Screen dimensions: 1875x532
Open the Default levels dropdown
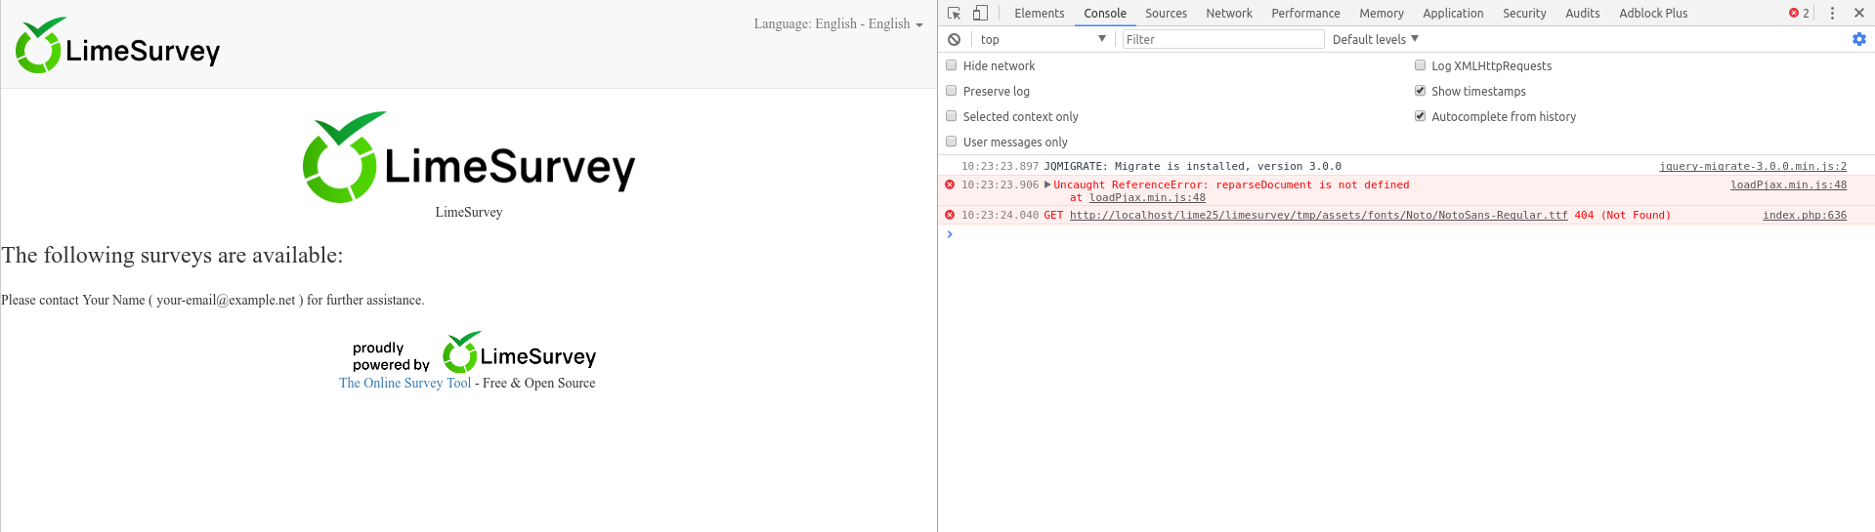pos(1375,40)
